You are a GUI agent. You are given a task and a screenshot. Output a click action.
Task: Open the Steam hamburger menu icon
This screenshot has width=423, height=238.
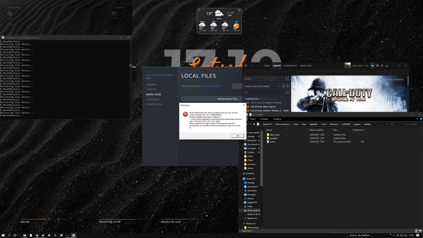click(x=245, y=66)
